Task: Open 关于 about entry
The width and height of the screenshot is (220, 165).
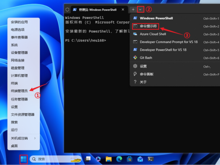Action: [175, 82]
